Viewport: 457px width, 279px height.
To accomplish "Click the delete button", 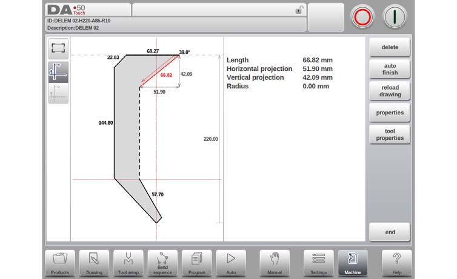I will pyautogui.click(x=390, y=47).
